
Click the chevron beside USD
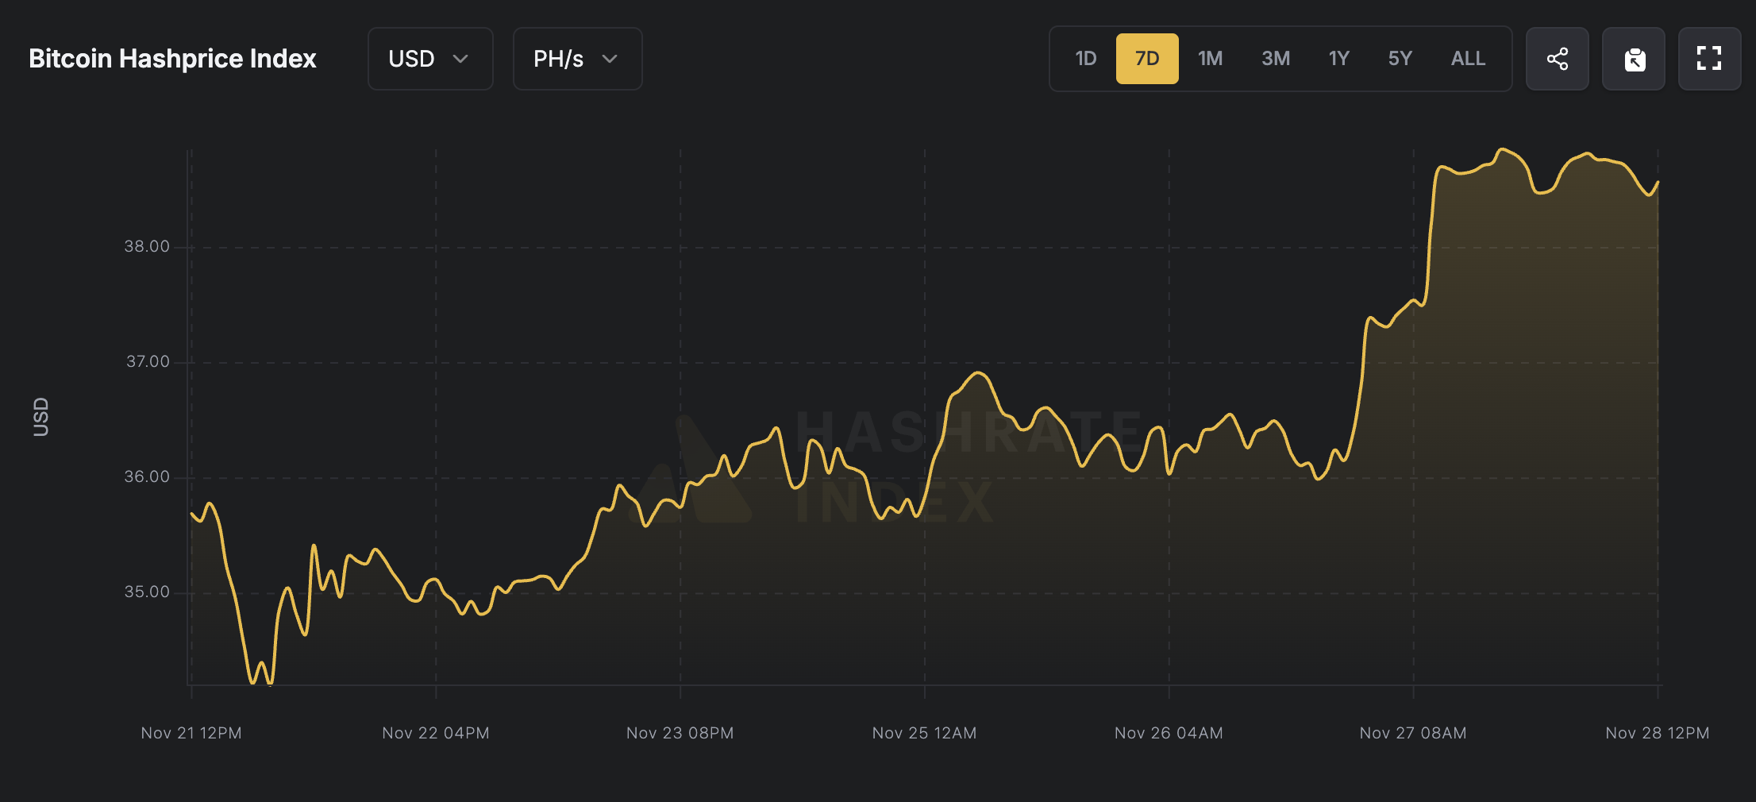tap(460, 59)
